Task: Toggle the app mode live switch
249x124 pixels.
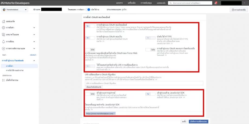Action: tap(88, 10)
